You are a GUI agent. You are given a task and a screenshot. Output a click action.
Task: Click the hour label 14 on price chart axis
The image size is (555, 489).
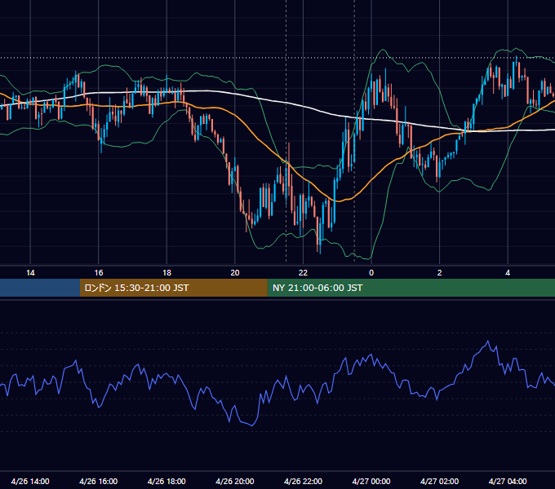pos(30,273)
